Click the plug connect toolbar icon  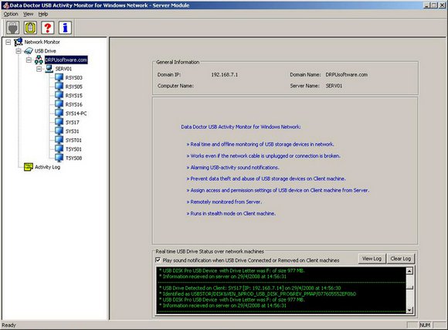13,28
